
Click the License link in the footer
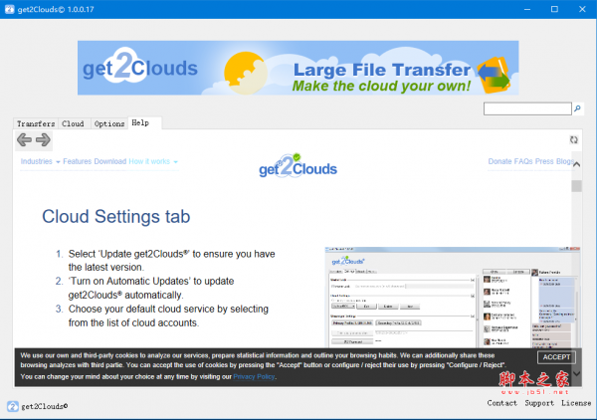[576, 403]
